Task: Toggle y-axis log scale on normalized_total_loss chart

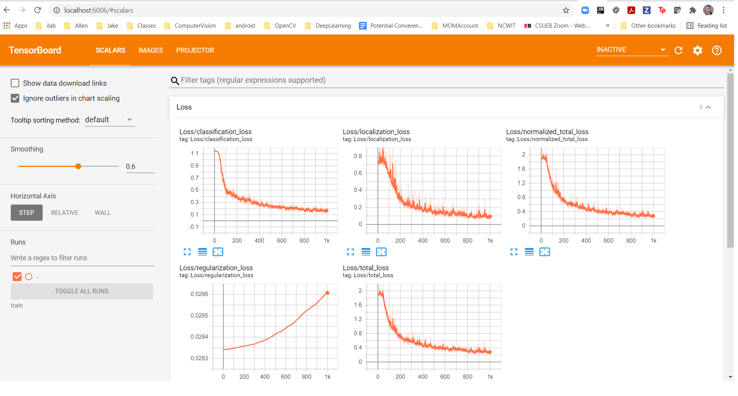Action: tap(529, 252)
